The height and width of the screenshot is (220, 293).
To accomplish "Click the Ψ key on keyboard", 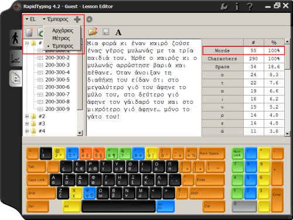I will [90, 193].
